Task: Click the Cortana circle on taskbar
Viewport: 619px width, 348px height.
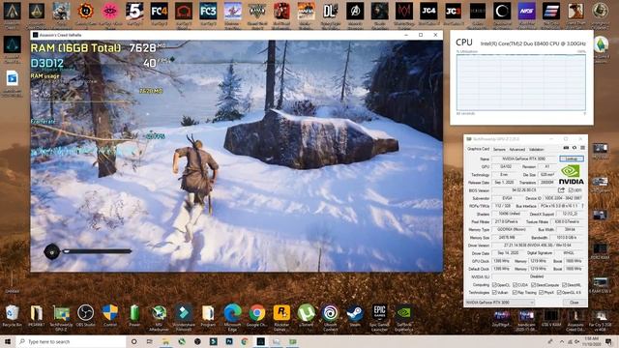Action: [x=133, y=341]
